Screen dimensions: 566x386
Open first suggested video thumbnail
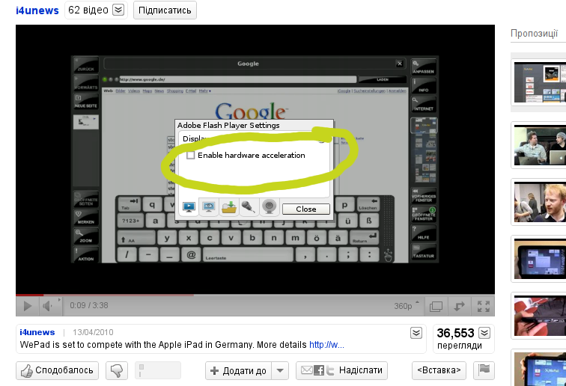(540, 82)
